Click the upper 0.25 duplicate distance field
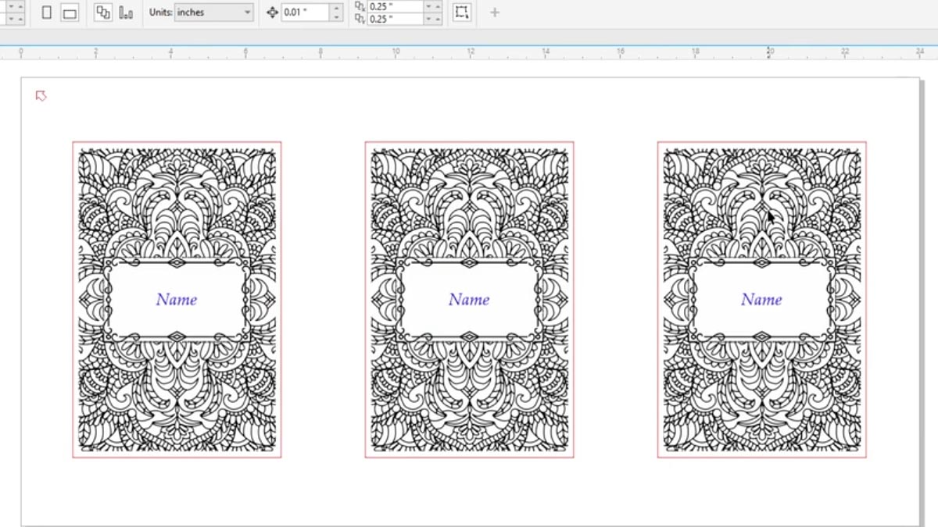 coord(395,6)
